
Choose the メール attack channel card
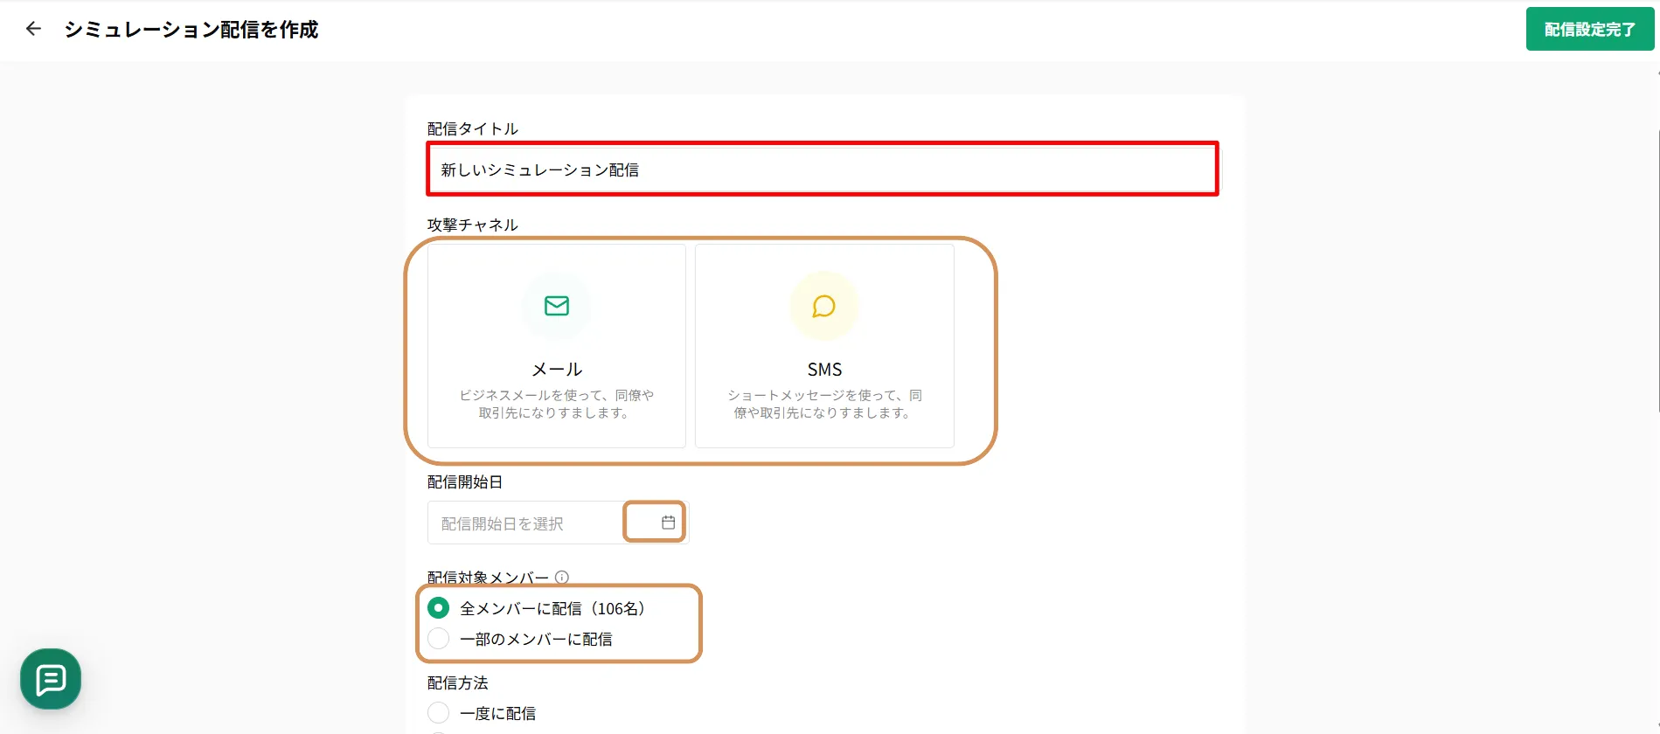[557, 346]
